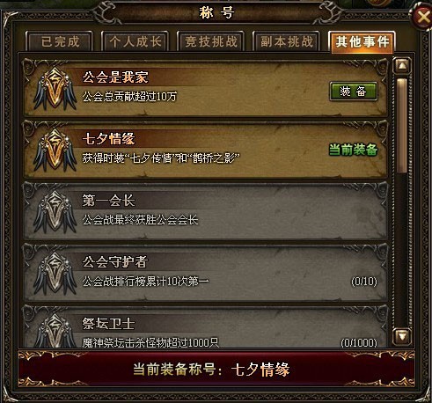Click the 当前装备 label on 七夕情缘

coord(353,150)
